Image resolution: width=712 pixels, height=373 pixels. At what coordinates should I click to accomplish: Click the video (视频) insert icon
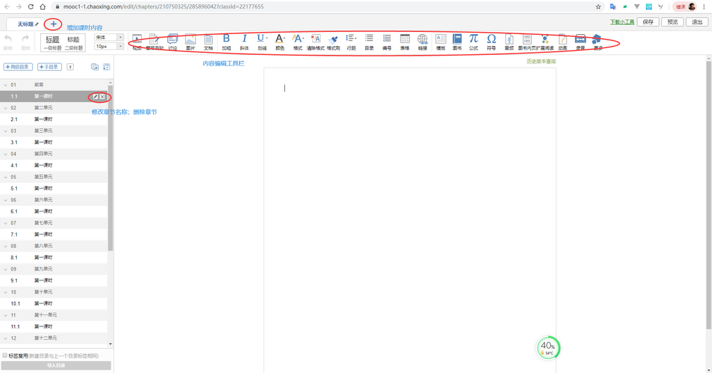point(137,41)
